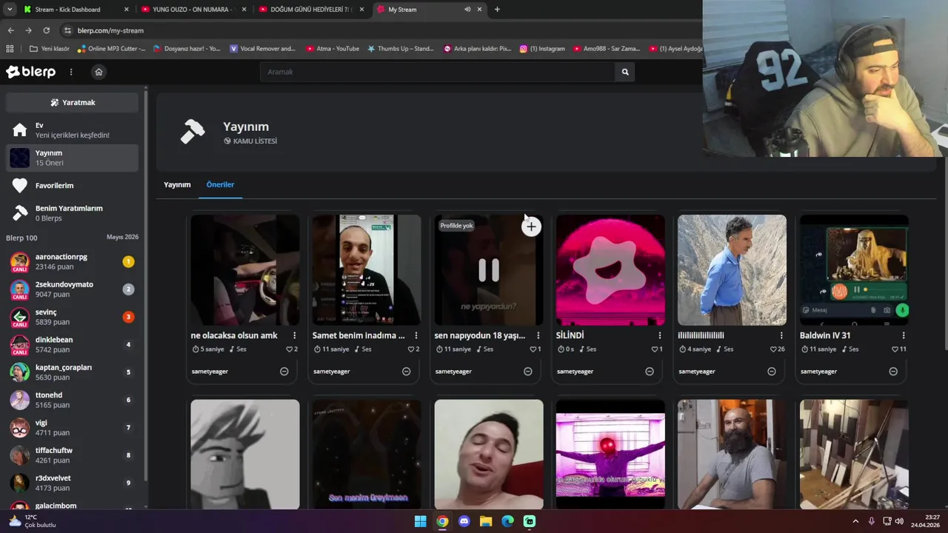Open File Explorer from the taskbar
The image size is (948, 533).
coord(486,521)
